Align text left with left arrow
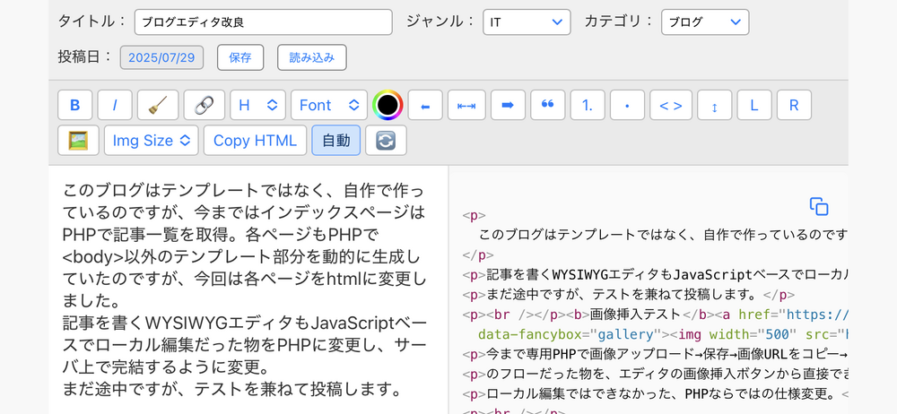The width and height of the screenshot is (897, 414). point(425,105)
